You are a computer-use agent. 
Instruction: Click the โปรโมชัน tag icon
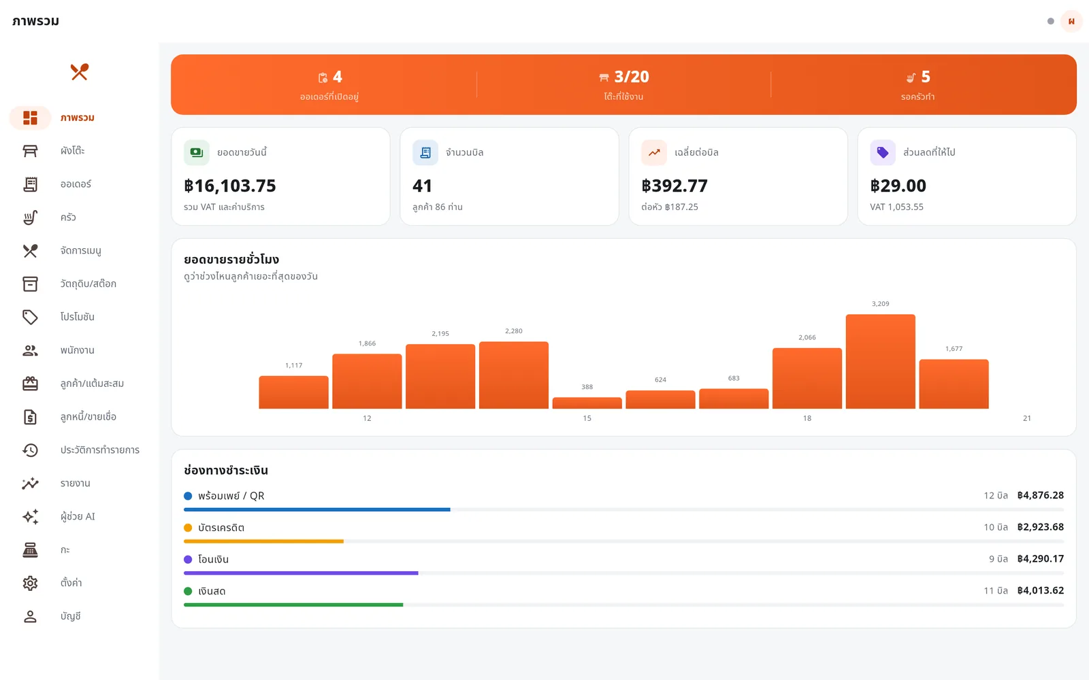(30, 317)
